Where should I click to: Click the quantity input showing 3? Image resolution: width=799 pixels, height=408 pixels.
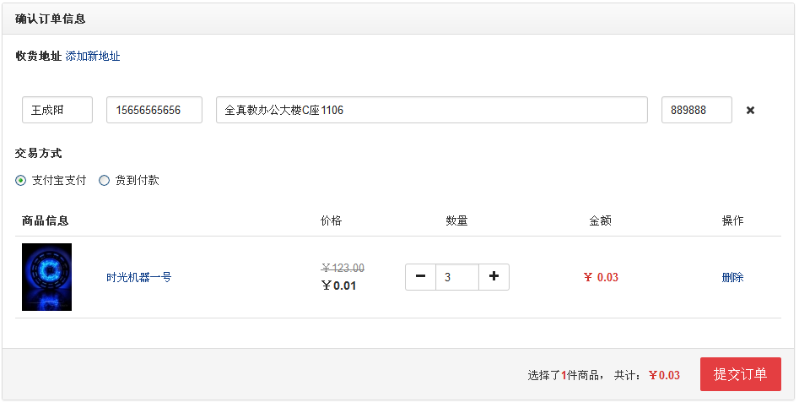(456, 277)
